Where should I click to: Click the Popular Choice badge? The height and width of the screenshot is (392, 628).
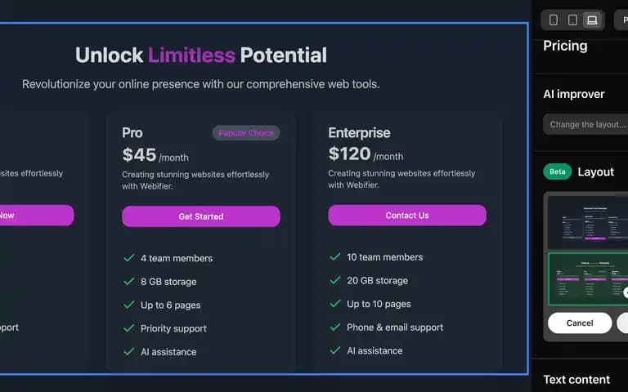pos(246,133)
